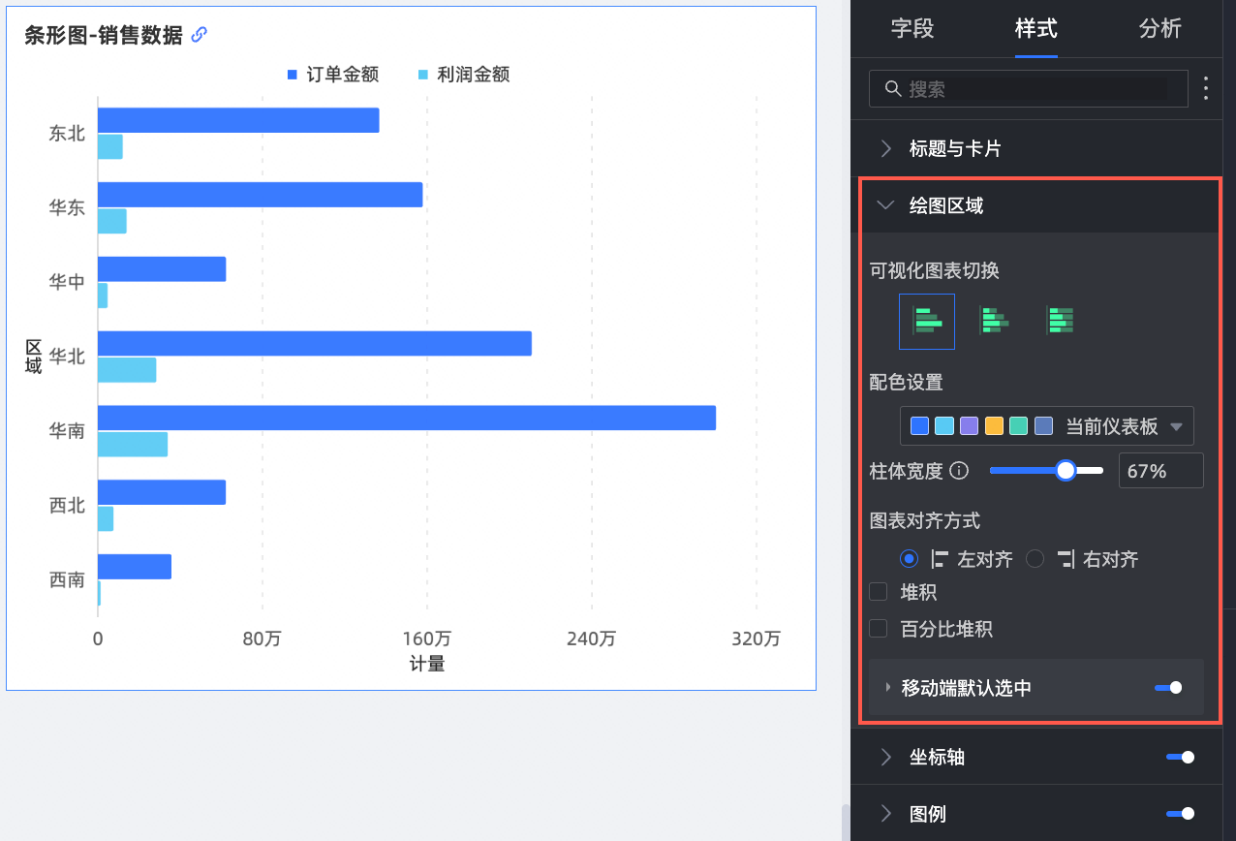Click the 搜索 search input field
Image resolution: width=1236 pixels, height=841 pixels.
pos(1036,88)
